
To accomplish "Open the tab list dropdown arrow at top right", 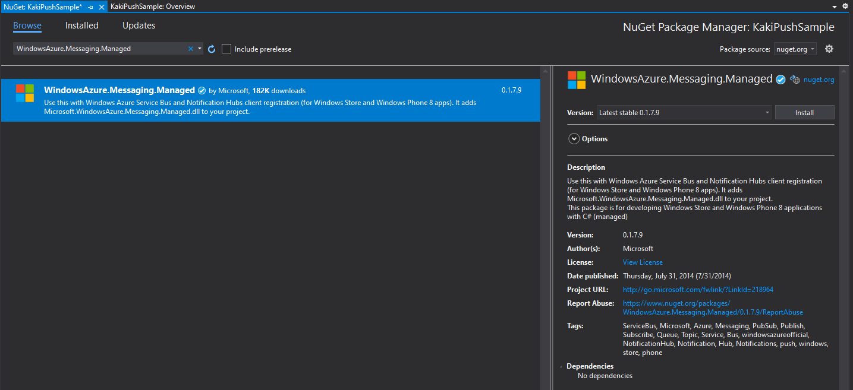I will pyautogui.click(x=835, y=7).
